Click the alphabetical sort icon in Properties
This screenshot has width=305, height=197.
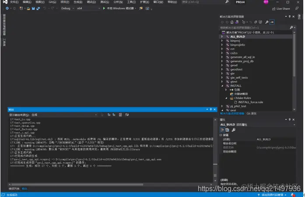coord(227,130)
